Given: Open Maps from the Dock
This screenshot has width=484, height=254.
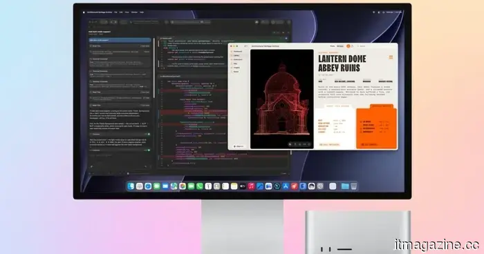Looking at the screenshot, I should [x=174, y=186].
